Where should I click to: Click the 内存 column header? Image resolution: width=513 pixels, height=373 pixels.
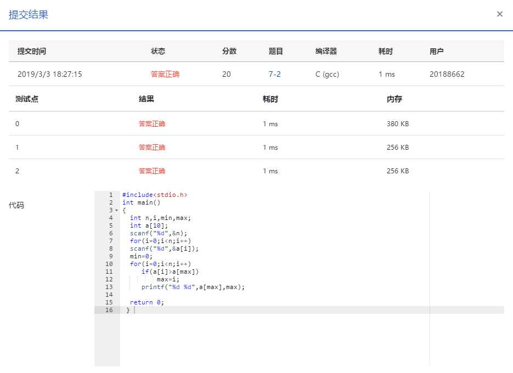(394, 99)
